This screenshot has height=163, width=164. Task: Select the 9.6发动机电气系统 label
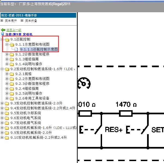(26, 118)
